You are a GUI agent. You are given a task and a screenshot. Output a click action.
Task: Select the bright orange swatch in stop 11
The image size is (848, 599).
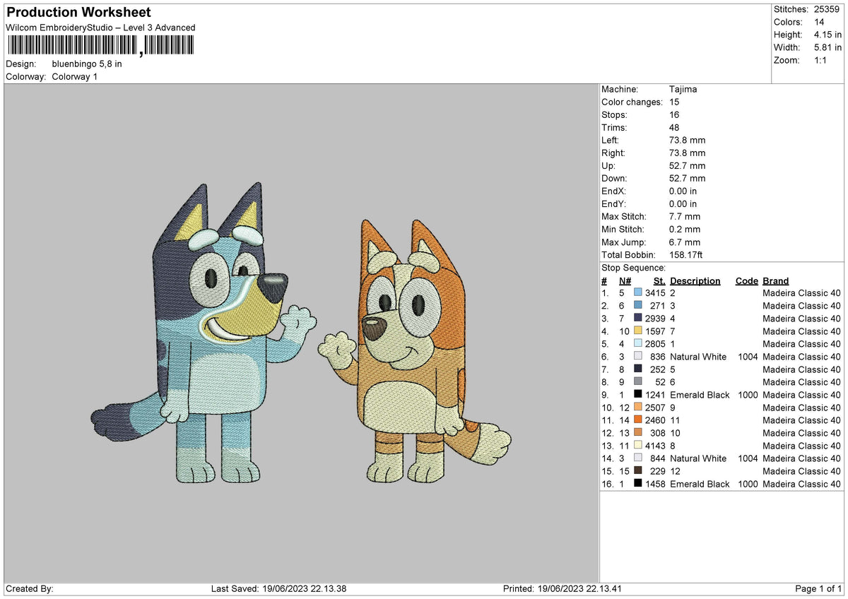638,420
